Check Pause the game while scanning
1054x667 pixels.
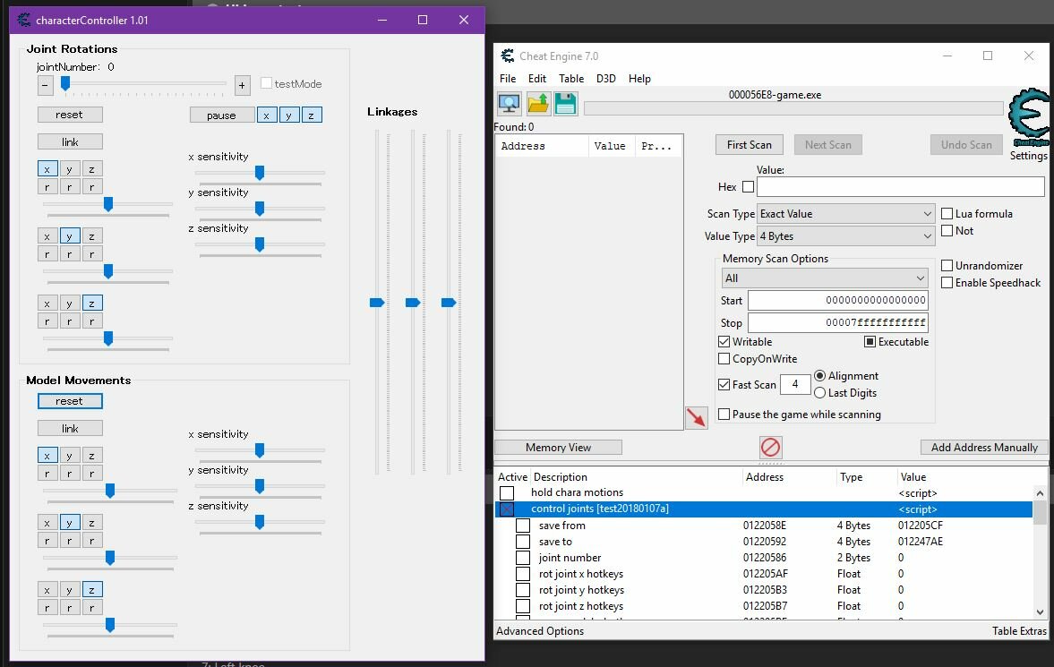(x=724, y=415)
